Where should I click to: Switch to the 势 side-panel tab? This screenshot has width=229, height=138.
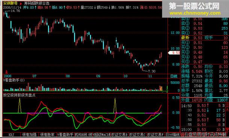tap(195, 135)
